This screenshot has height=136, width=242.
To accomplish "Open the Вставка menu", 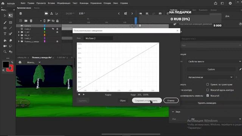I will [51, 3].
